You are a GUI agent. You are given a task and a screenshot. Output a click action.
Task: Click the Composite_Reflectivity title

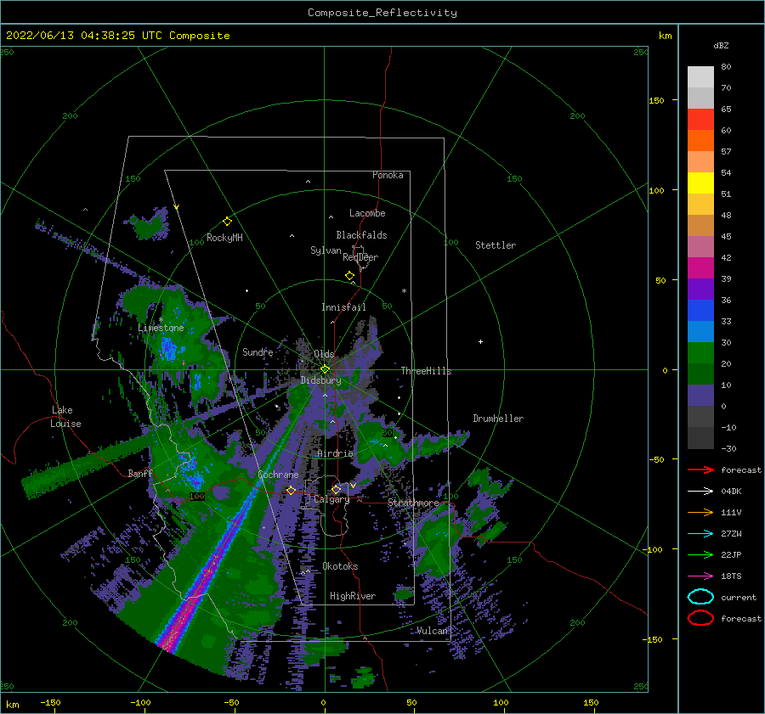[382, 13]
